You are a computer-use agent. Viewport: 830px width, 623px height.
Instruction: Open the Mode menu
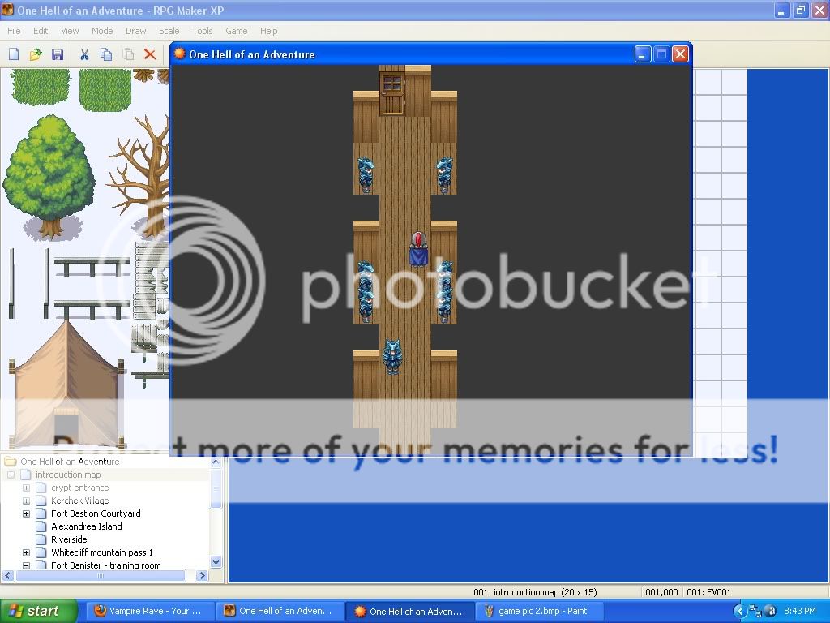pos(101,31)
